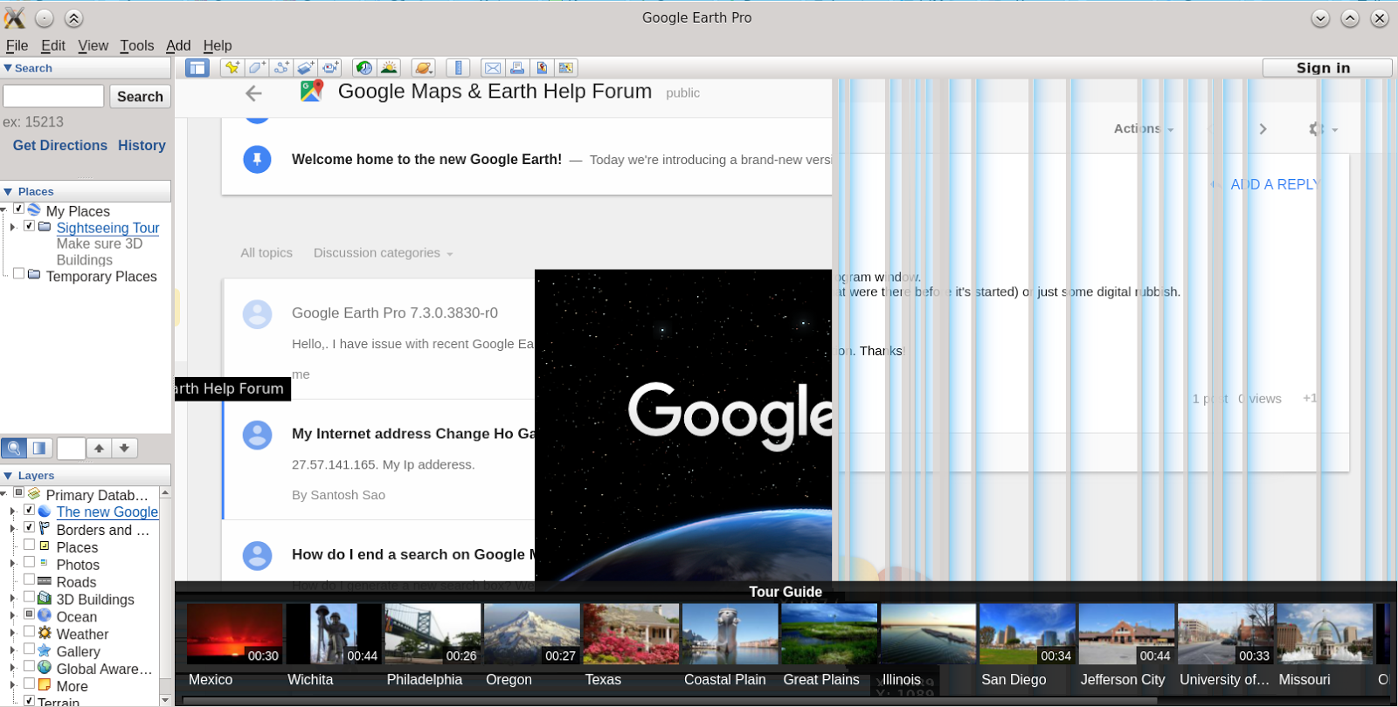This screenshot has height=707, width=1398.
Task: Click the Search button
Action: coord(140,96)
